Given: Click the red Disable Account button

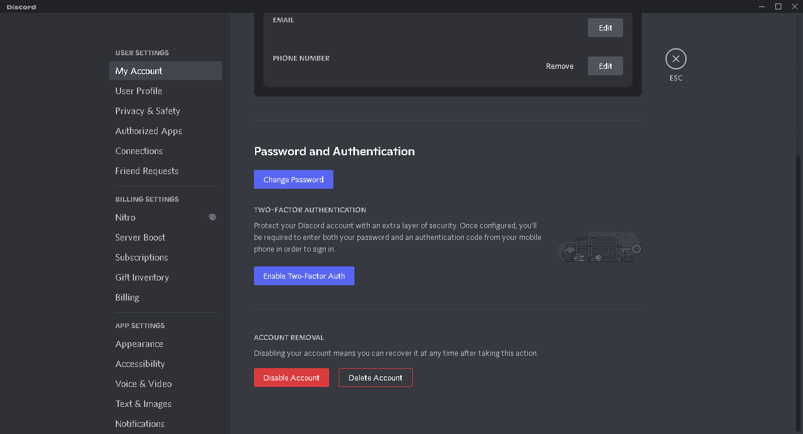Looking at the screenshot, I should [292, 378].
